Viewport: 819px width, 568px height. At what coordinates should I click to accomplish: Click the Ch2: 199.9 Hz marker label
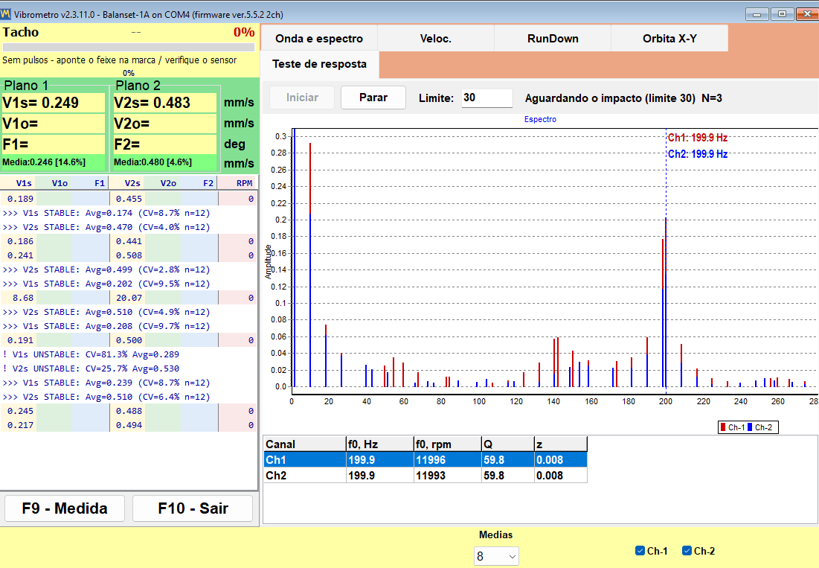coord(697,154)
